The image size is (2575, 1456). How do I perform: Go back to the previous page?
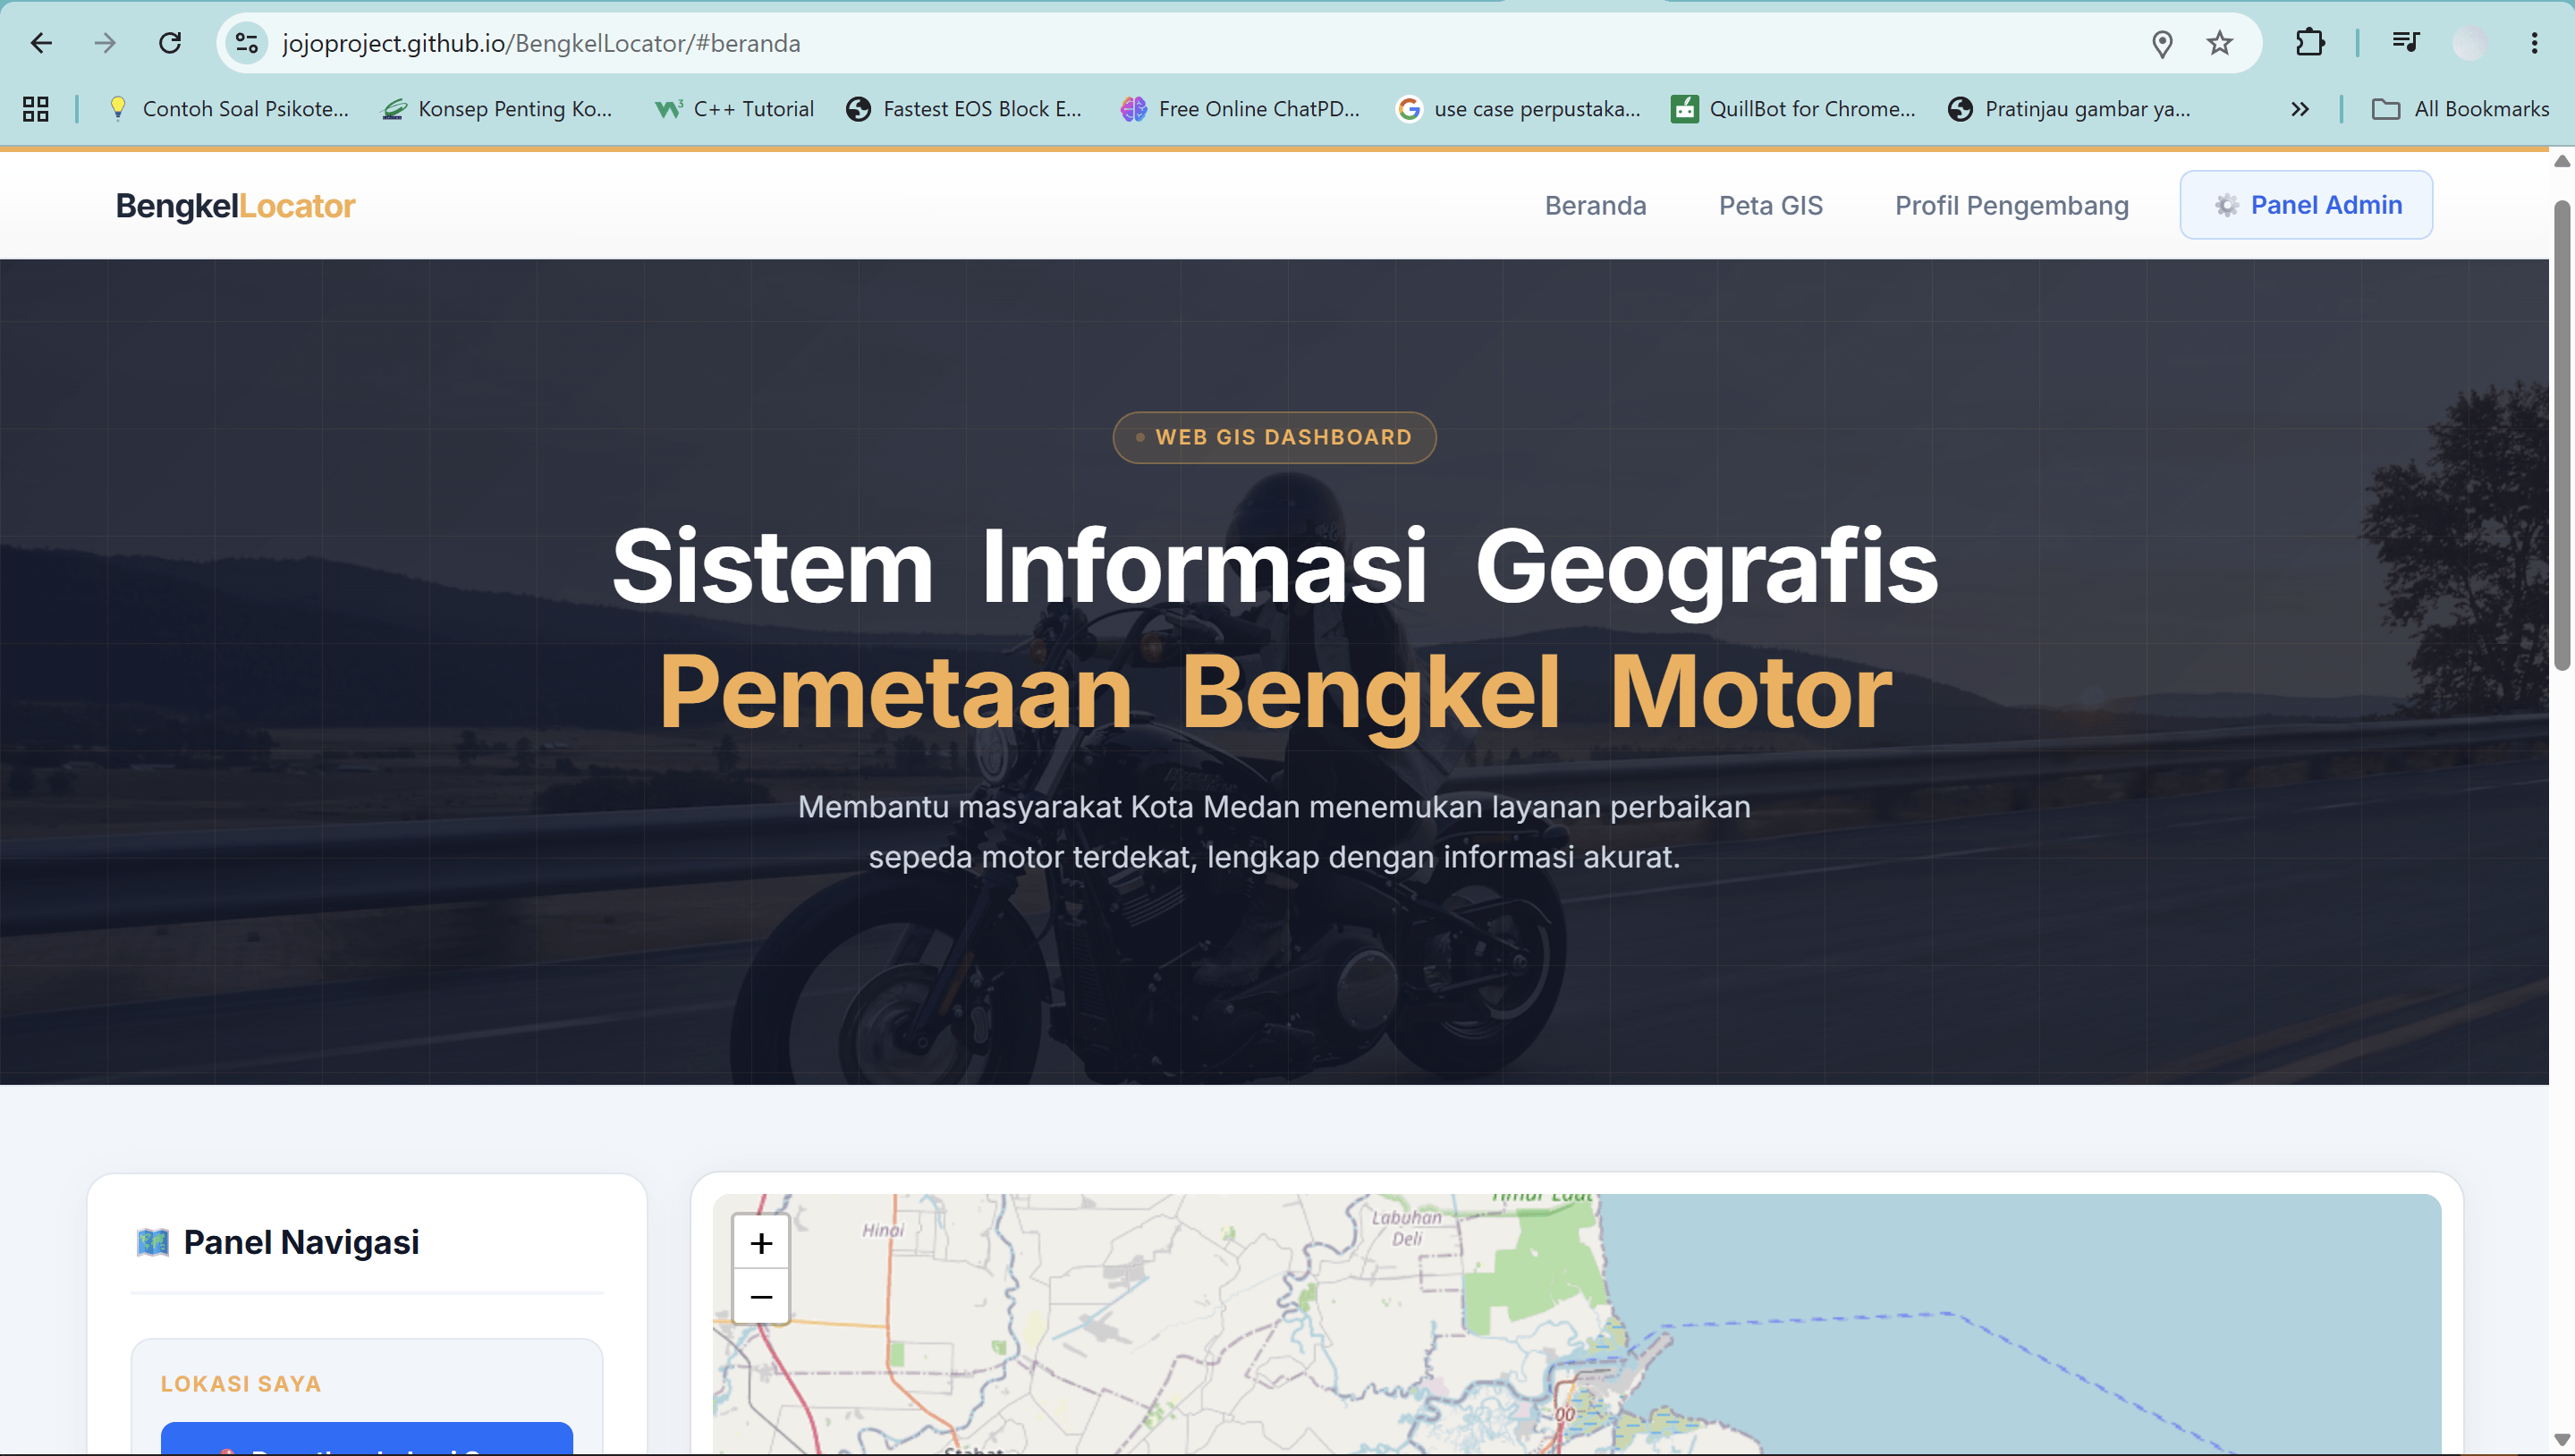(x=41, y=43)
